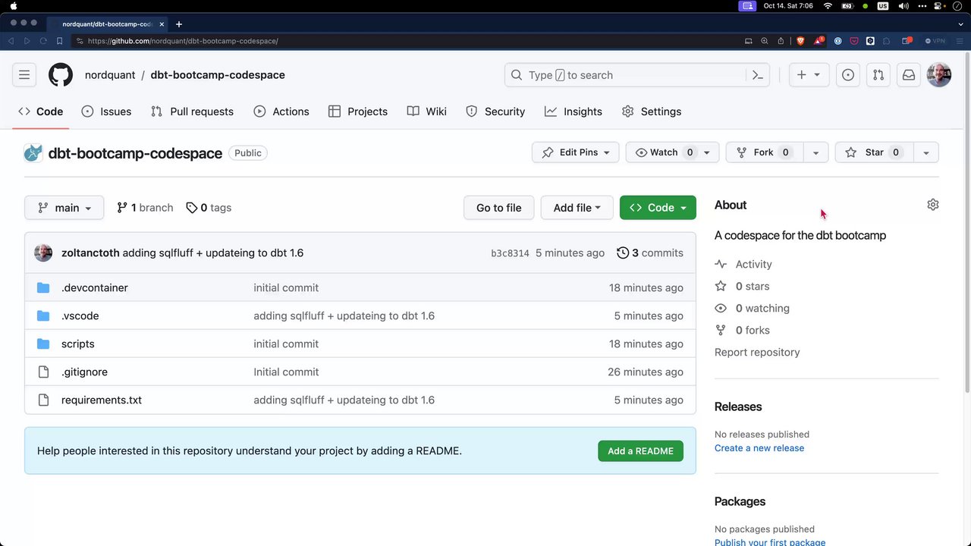Click the 0 stars link

(x=753, y=287)
